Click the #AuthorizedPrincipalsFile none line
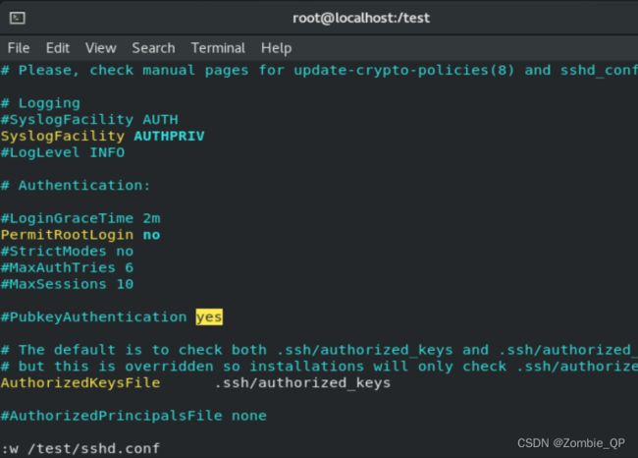The height and width of the screenshot is (458, 638). coord(133,416)
